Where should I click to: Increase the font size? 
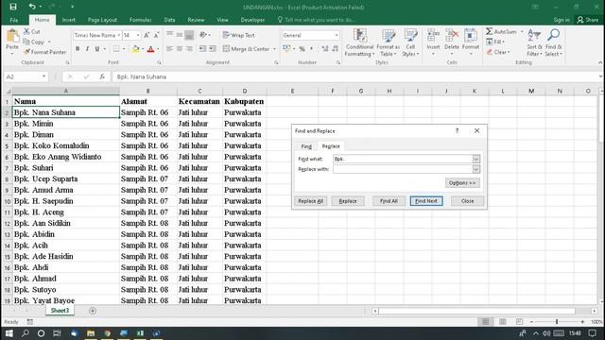(147, 35)
